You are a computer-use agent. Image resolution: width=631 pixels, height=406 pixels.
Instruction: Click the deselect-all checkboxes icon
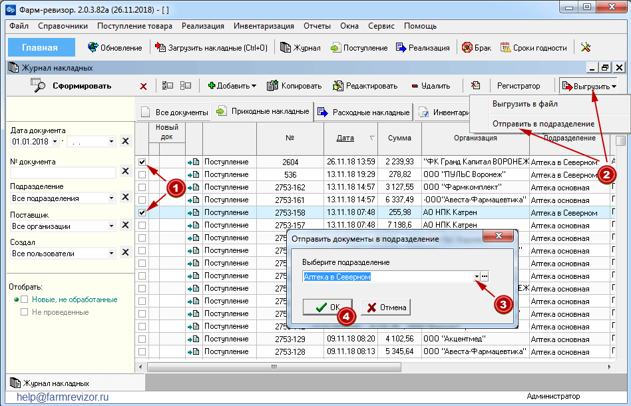(x=186, y=86)
